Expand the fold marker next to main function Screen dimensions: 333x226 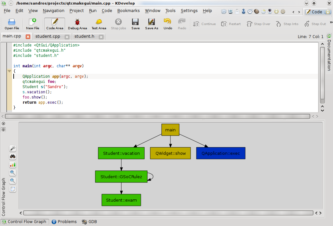(9, 71)
